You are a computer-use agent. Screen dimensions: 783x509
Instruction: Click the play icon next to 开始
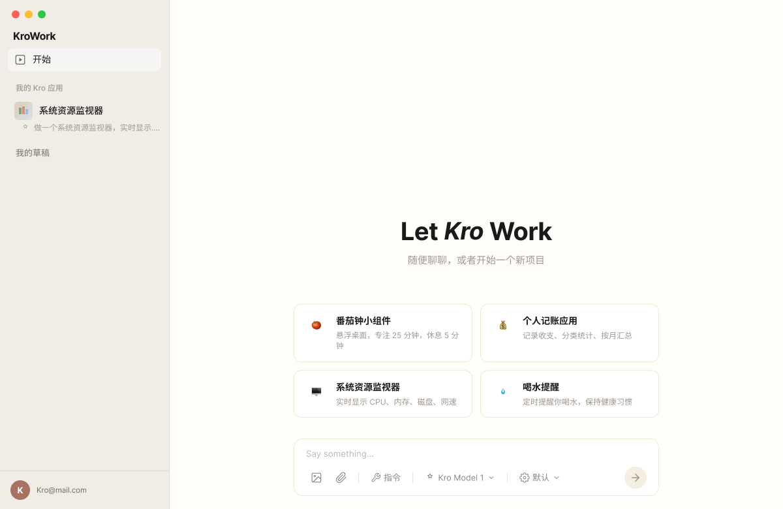[20, 59]
